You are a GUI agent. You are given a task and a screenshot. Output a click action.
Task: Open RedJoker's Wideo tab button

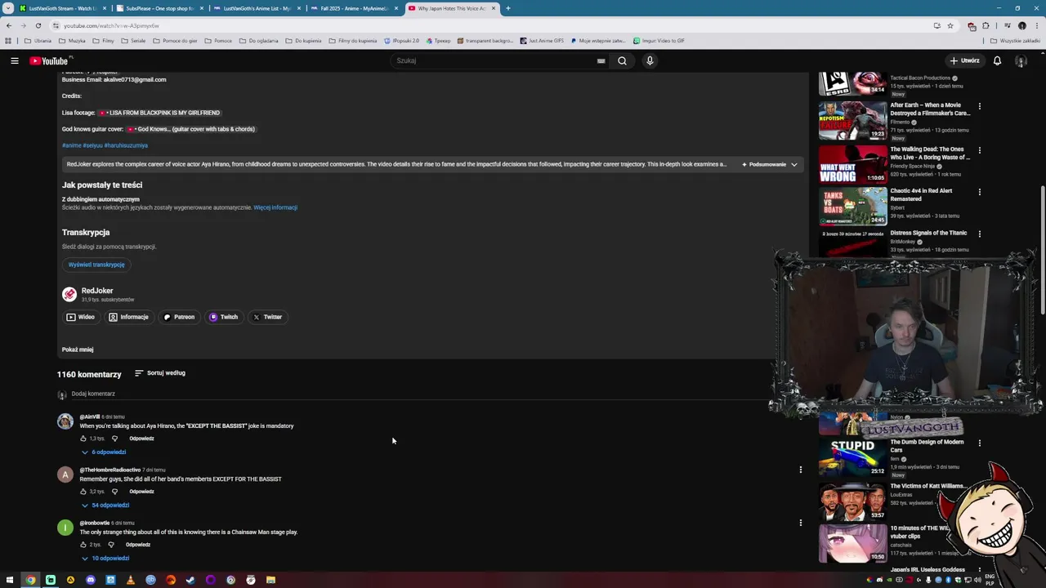81,317
